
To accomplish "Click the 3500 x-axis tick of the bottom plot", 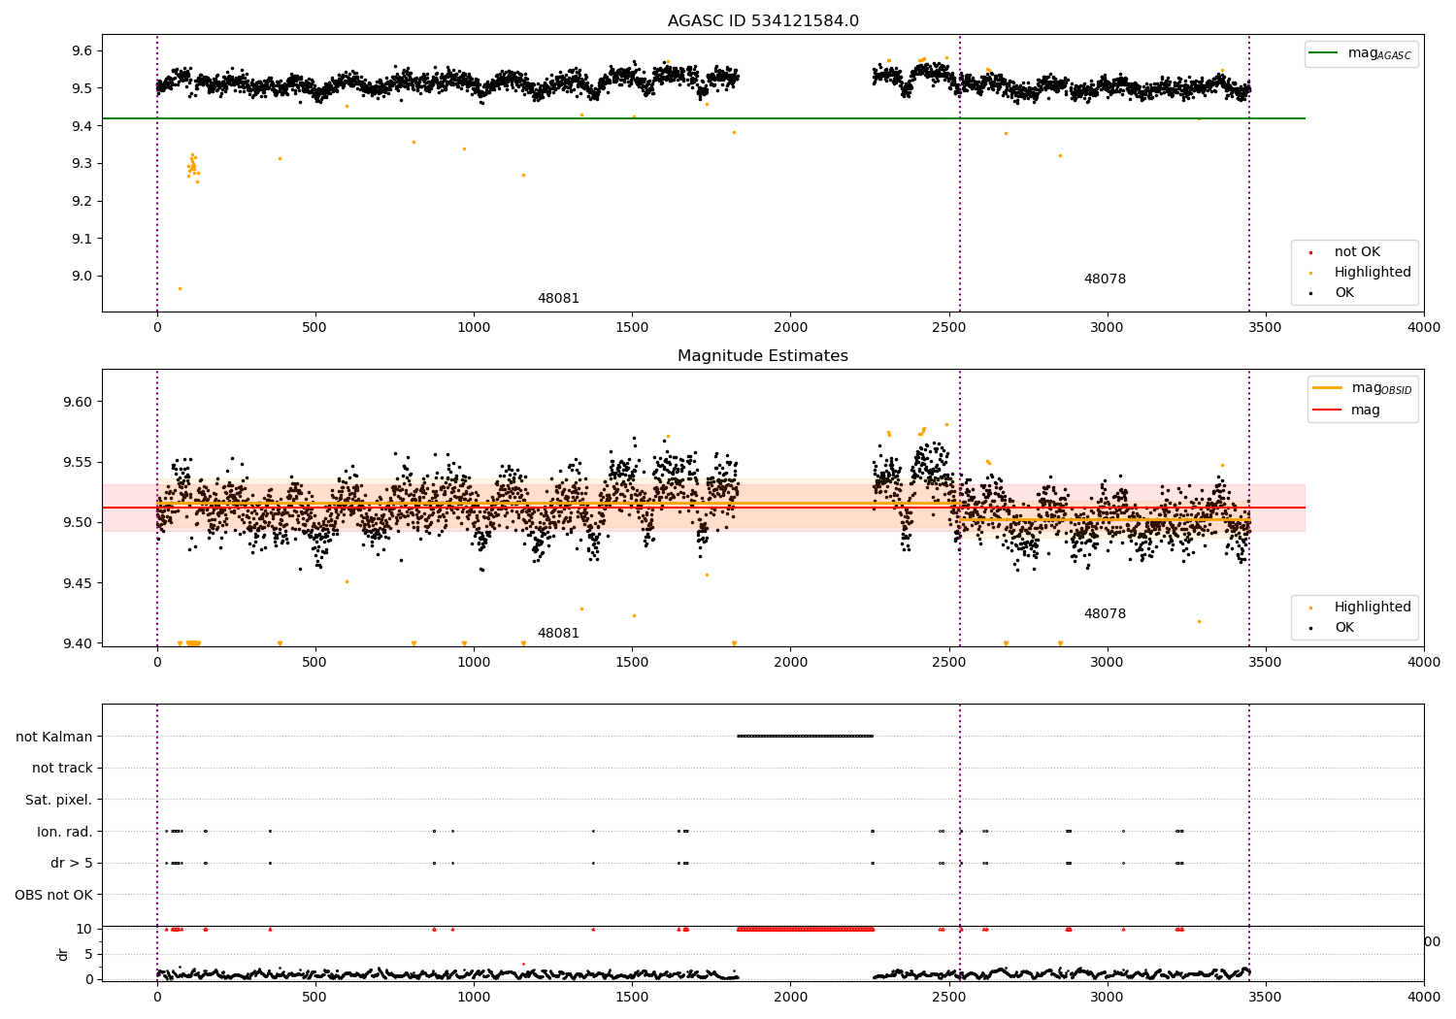I will (x=1266, y=997).
